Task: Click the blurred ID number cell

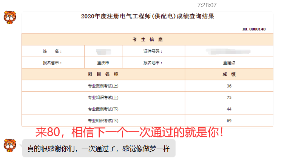Action: click(229, 51)
